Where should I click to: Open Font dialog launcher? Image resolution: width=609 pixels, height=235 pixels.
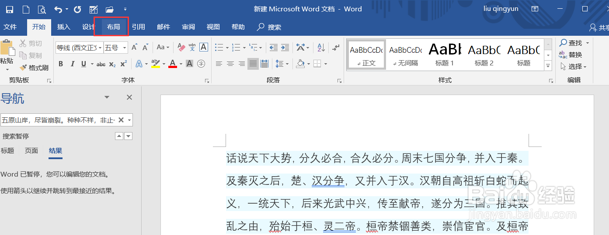tap(207, 81)
